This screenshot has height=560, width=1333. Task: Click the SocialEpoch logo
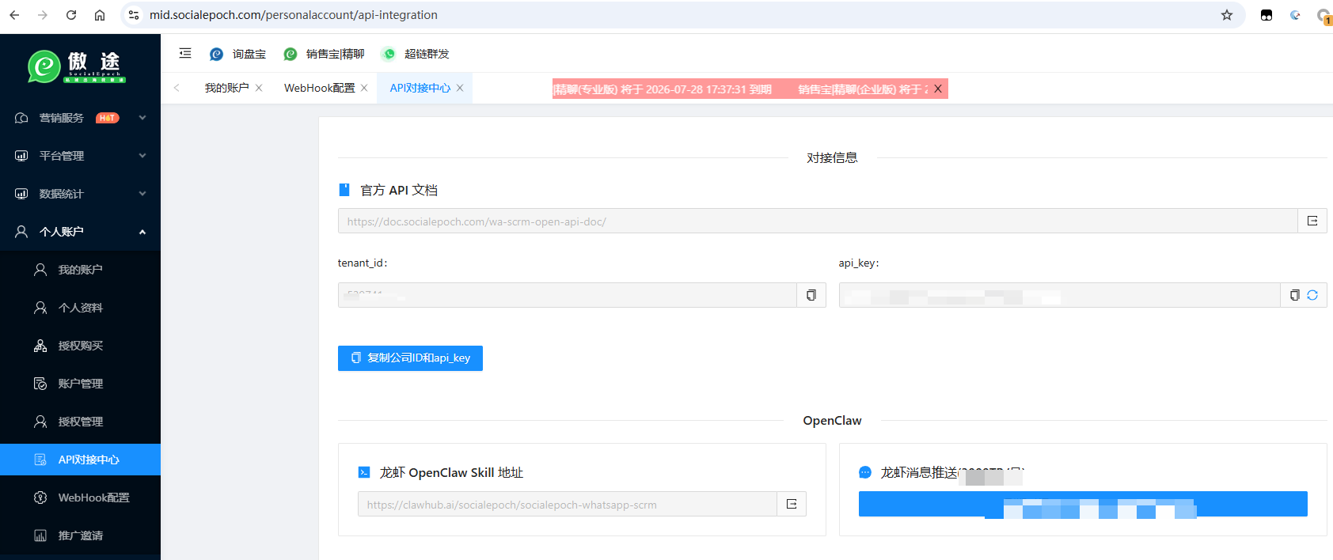77,66
